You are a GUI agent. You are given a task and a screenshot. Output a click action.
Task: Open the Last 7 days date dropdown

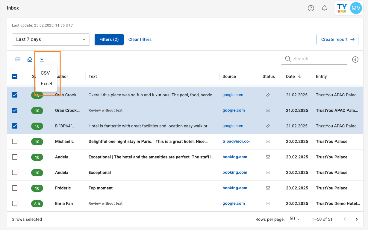click(x=51, y=39)
